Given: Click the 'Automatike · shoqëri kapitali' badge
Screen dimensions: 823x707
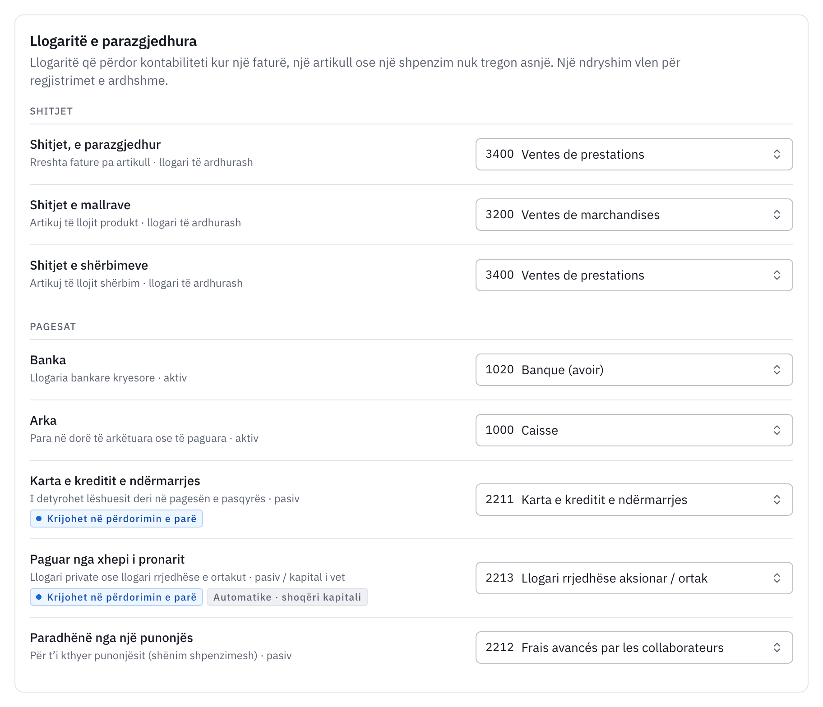Looking at the screenshot, I should click(287, 597).
